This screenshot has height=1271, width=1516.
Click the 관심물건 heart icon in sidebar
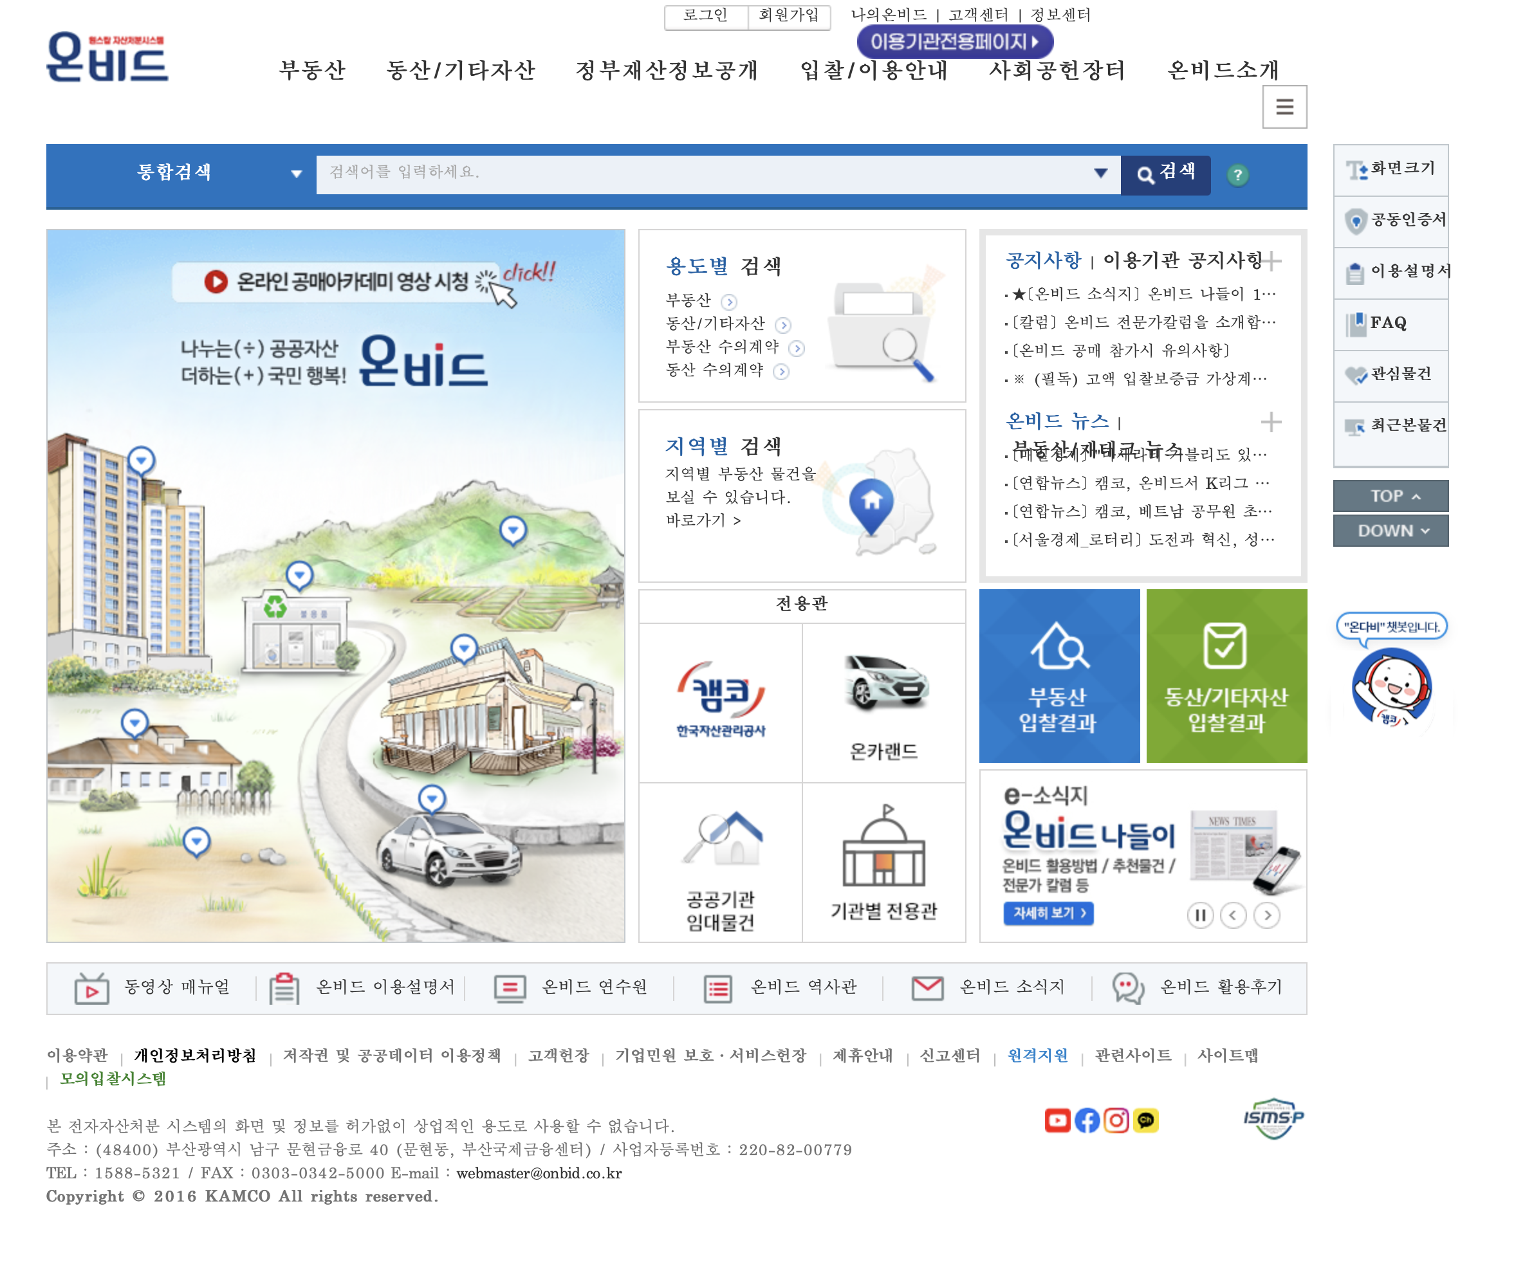point(1356,374)
